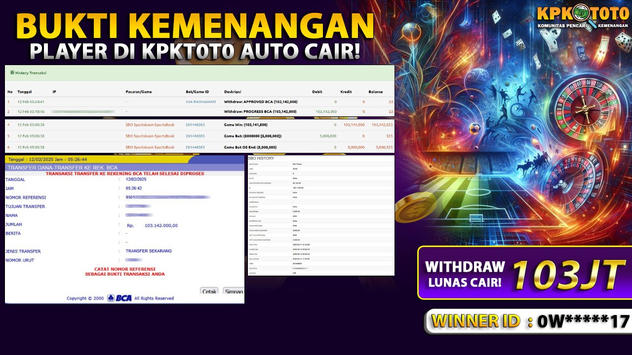Open SBO Sportsbook-SportsBook link in row 6
Viewport: 632px width, 355px height.
(x=150, y=147)
